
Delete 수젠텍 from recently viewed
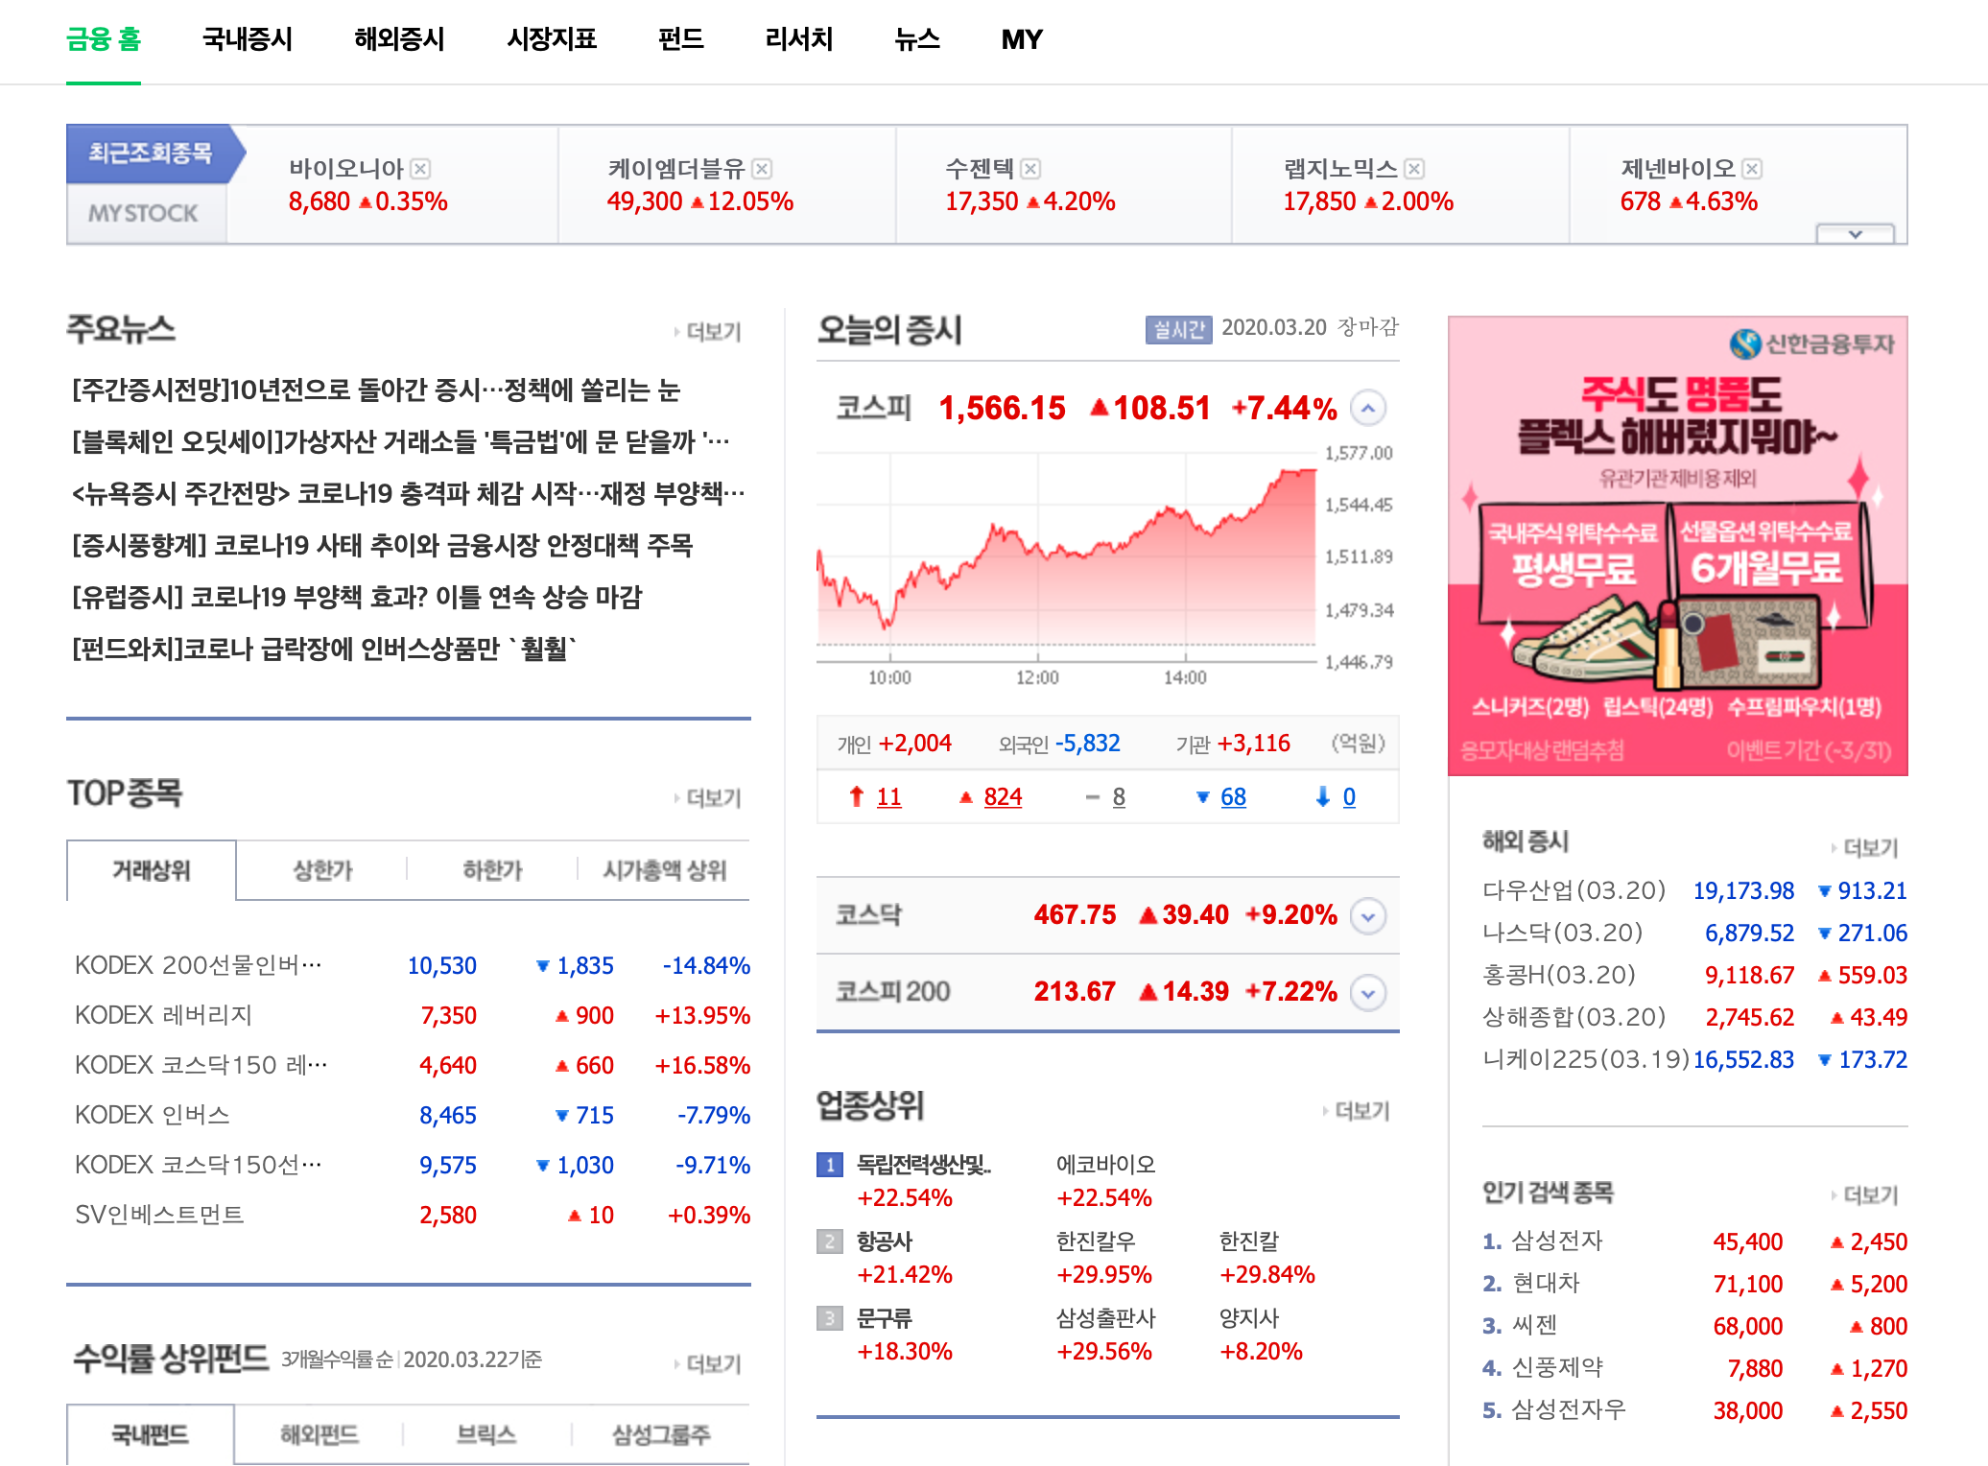(1030, 169)
